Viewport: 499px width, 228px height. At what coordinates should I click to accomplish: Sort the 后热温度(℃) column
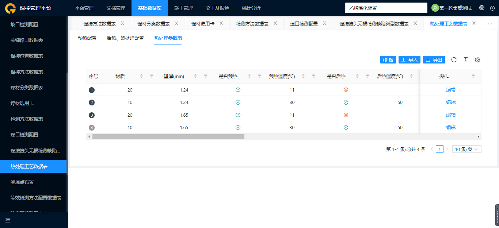click(x=411, y=76)
